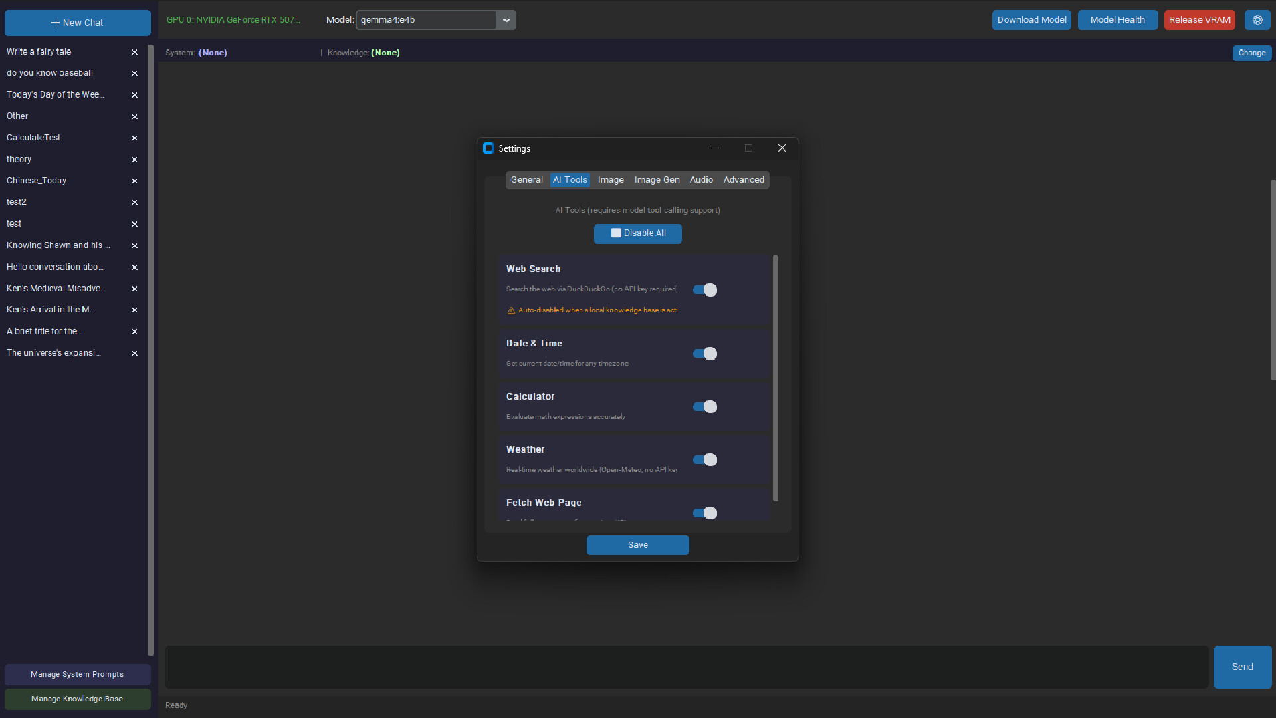Delete the 'Write a fairy tale' chat
This screenshot has width=1276, height=718.
(134, 52)
